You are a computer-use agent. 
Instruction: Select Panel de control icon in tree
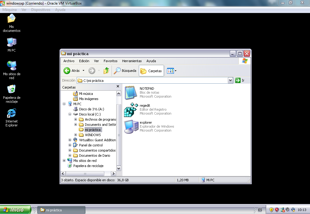click(x=75, y=145)
